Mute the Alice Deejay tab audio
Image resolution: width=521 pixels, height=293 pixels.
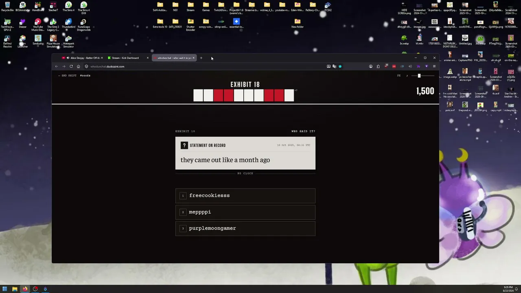pos(68,58)
